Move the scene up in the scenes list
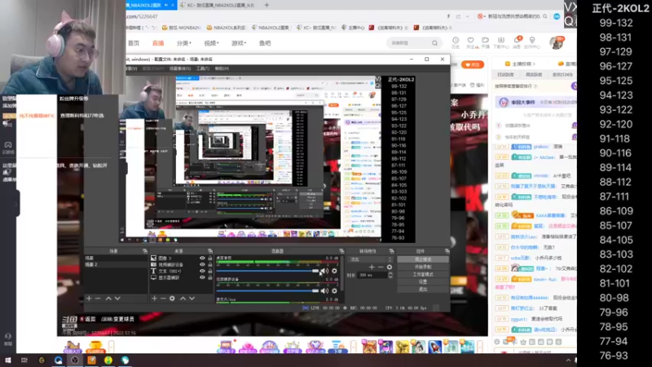The image size is (652, 367). tap(108, 298)
